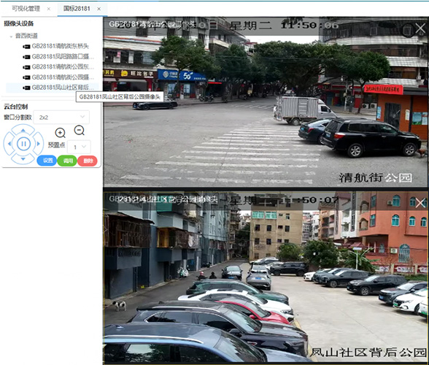The width and height of the screenshot is (429, 365).
Task: Select camera GB28181清航街东桥头 in tree
Action: coord(60,46)
